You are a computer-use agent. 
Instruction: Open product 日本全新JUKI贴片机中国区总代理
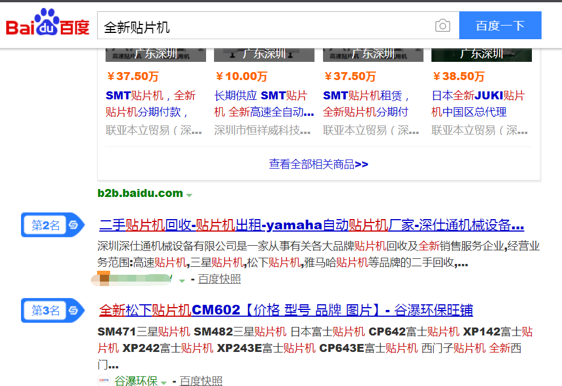coord(478,103)
